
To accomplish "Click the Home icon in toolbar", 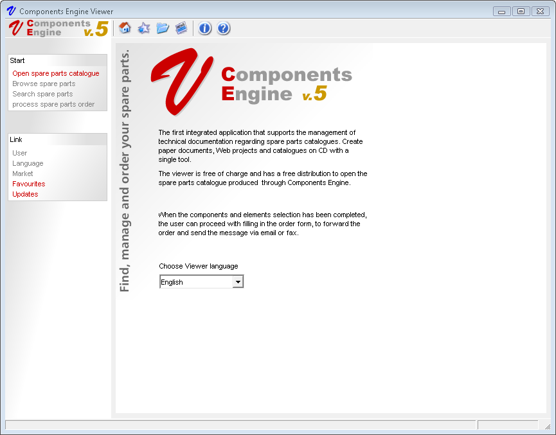I will point(125,28).
